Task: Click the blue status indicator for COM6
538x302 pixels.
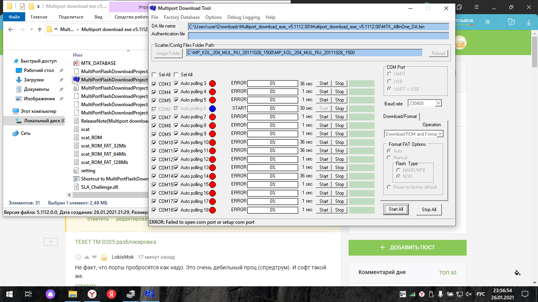Action: 212,109
